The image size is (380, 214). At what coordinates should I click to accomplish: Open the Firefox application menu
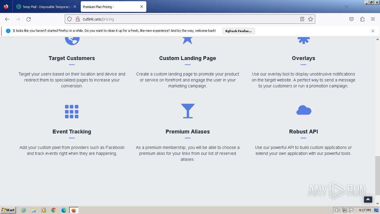pos(373,19)
